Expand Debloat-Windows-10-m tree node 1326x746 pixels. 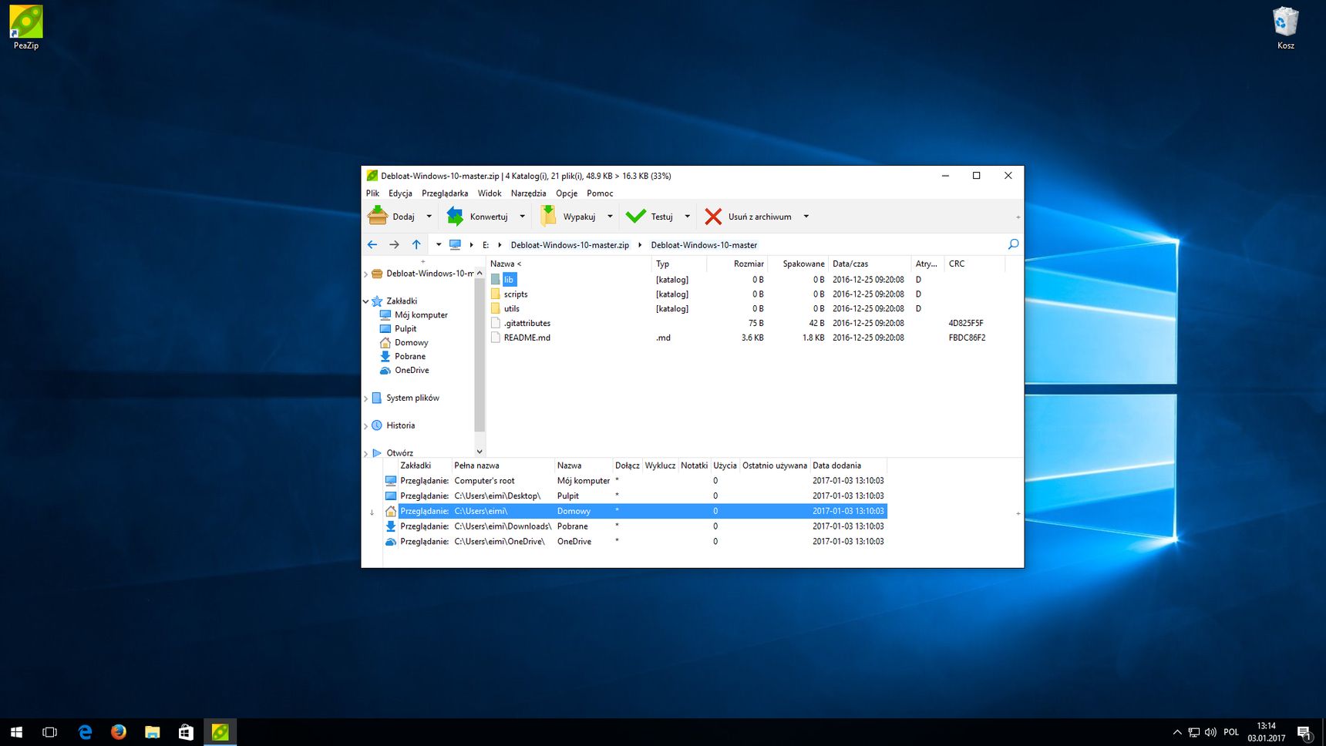click(x=365, y=274)
